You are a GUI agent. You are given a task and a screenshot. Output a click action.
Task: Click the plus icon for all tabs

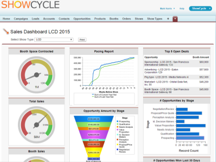click(168, 19)
